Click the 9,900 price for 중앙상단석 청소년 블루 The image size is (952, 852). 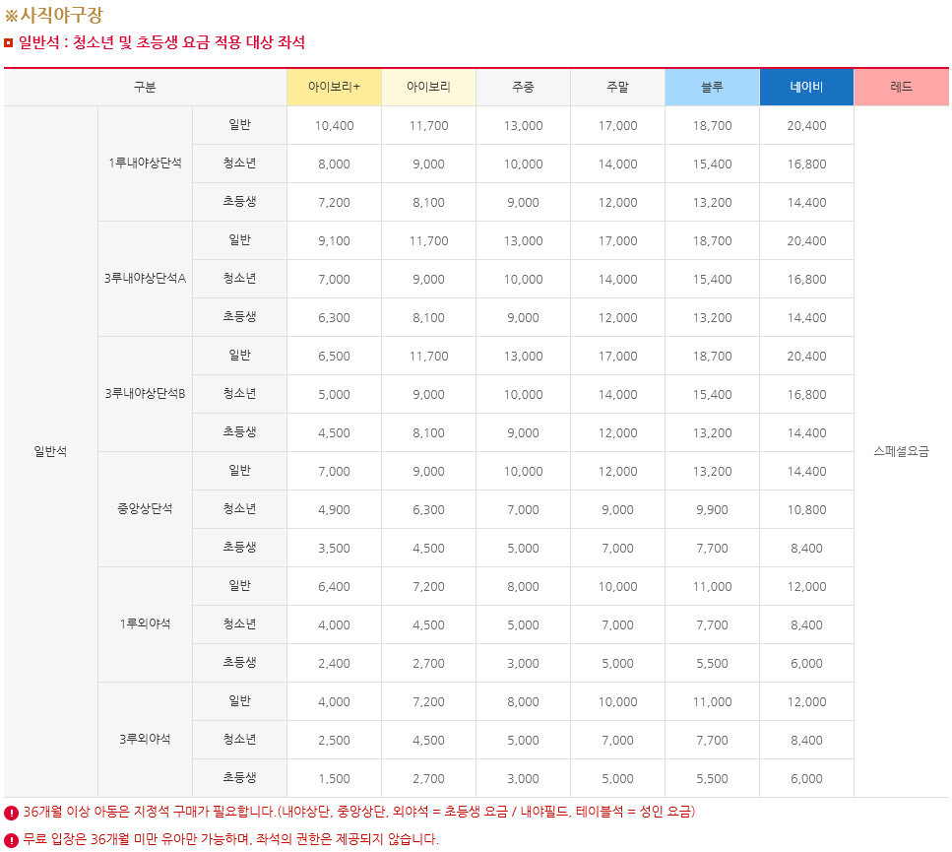[712, 510]
